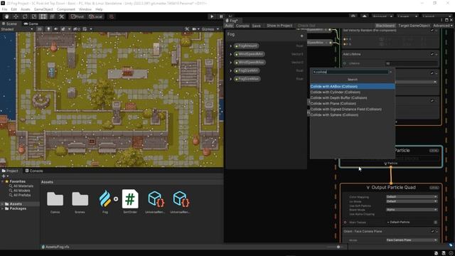Select the Rotate tool
The height and width of the screenshot is (256, 455).
pyautogui.click(x=25, y=16)
